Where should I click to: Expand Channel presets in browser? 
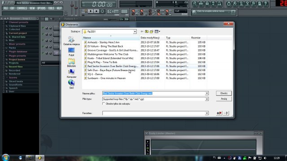point(18,22)
